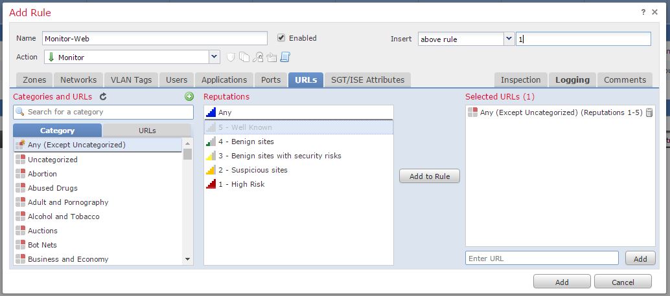670x296 pixels.
Task: Click the blue logging scroll icon
Action: click(285, 57)
